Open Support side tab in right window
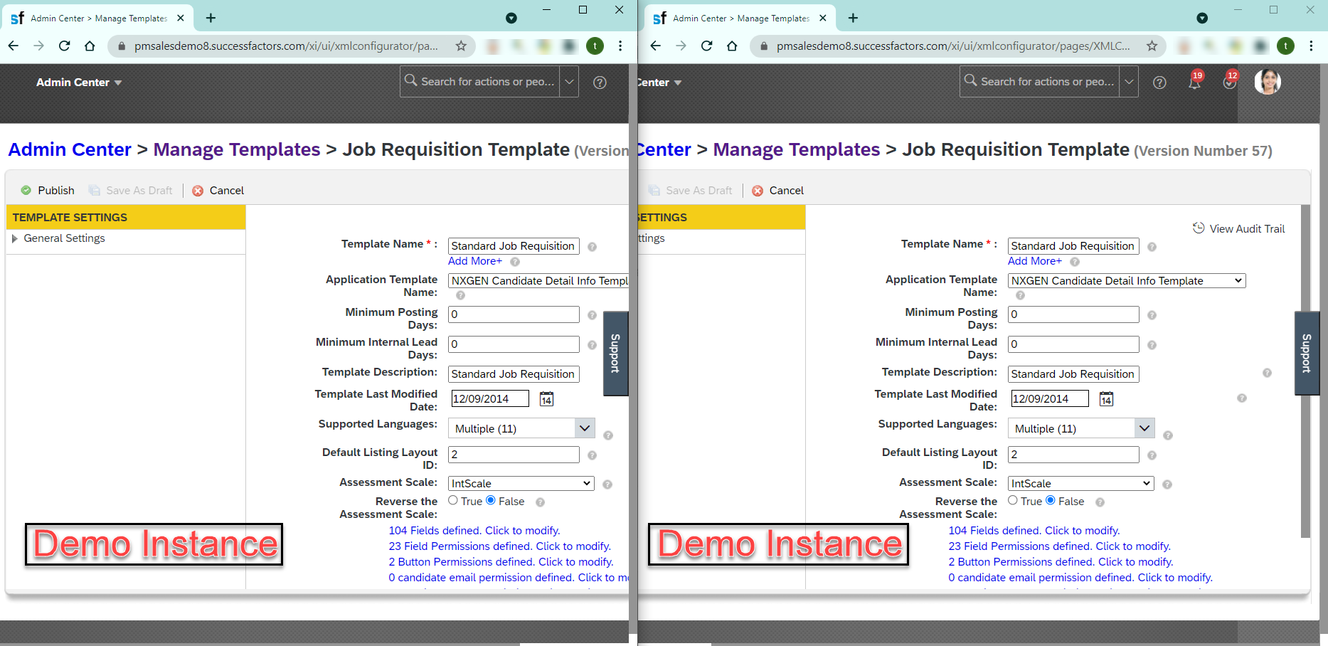This screenshot has width=1328, height=646. click(x=1307, y=354)
